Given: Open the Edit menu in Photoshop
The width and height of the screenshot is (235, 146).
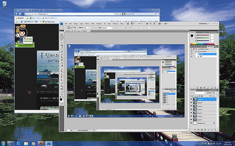Looking at the screenshot, I should click(70, 24).
